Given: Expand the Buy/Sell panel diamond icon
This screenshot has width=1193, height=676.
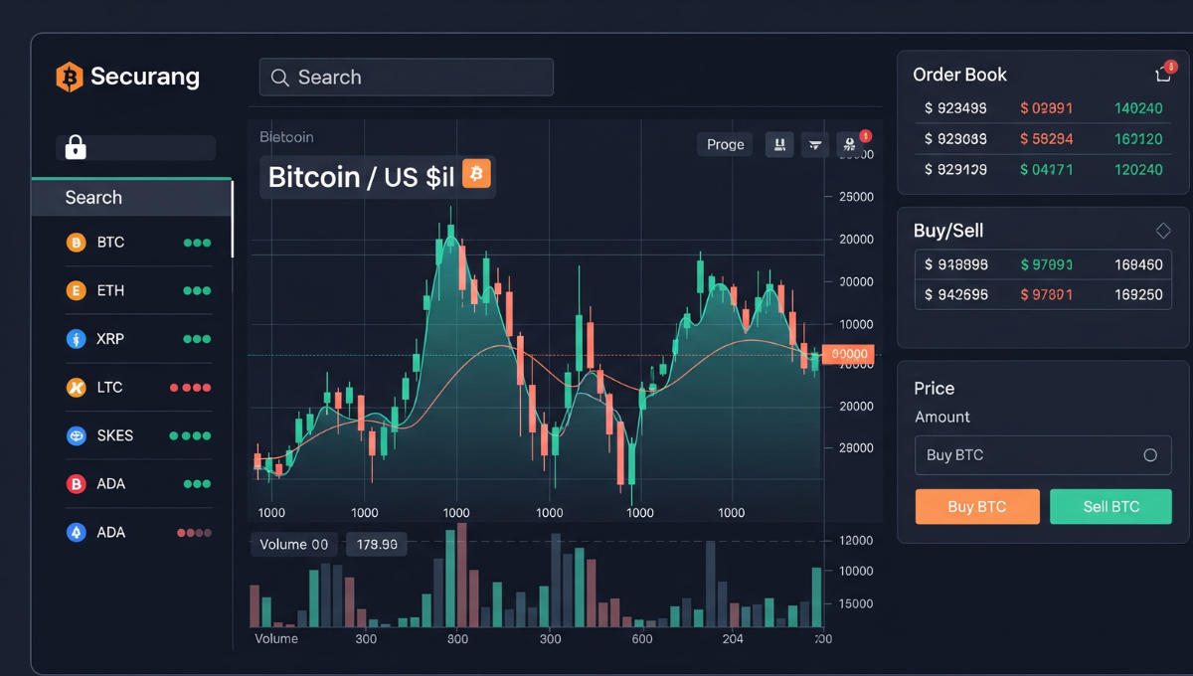Looking at the screenshot, I should [1163, 231].
